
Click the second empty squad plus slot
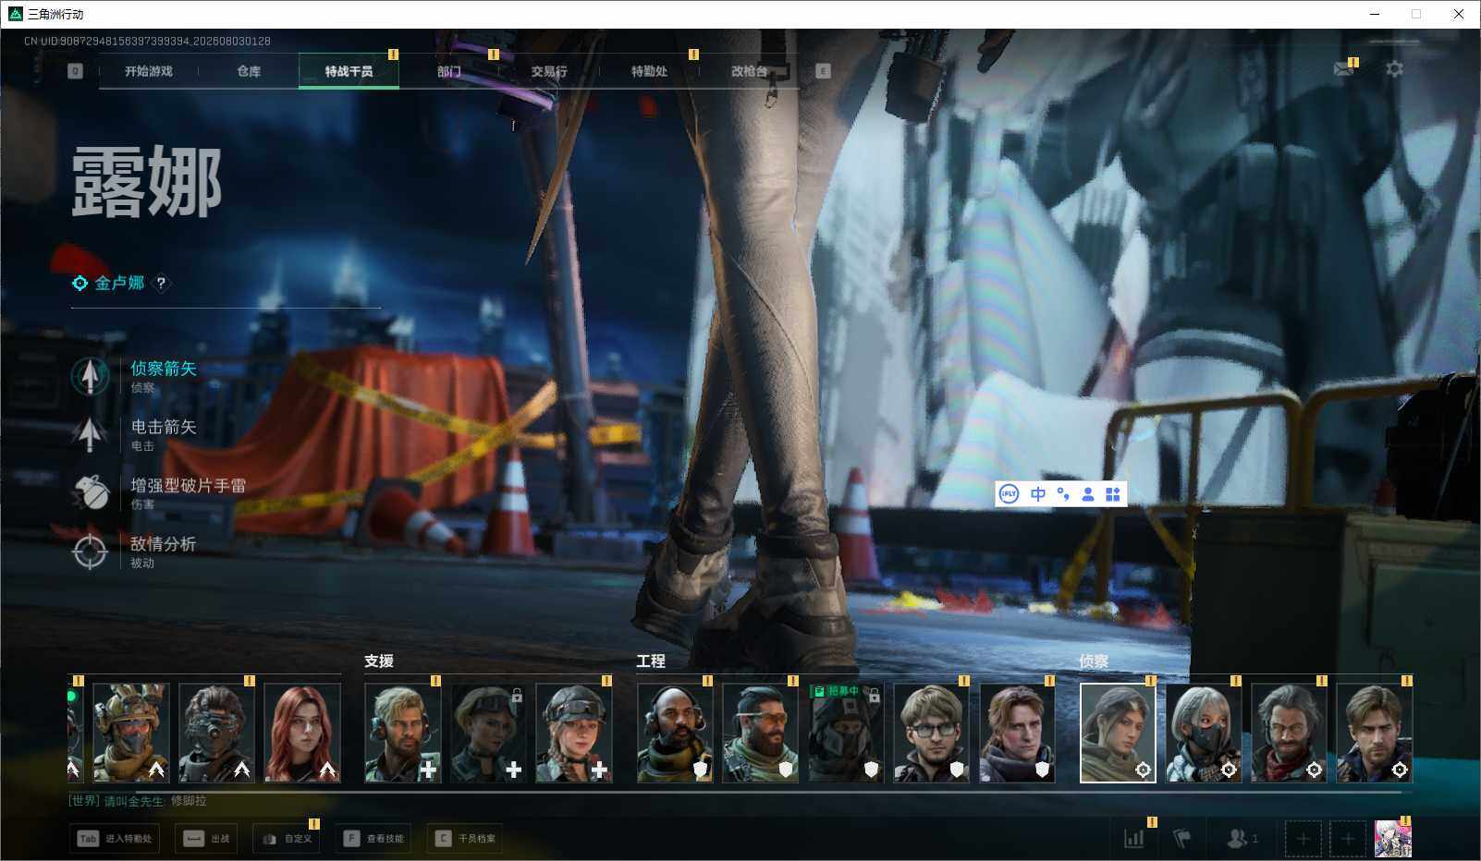1347,839
